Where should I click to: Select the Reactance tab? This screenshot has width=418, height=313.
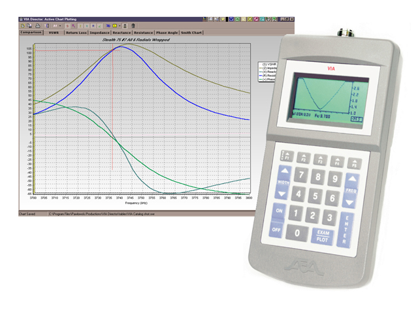[121, 33]
